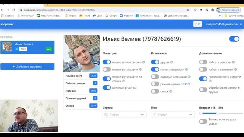Show help icon next to друзья

(x=172, y=62)
